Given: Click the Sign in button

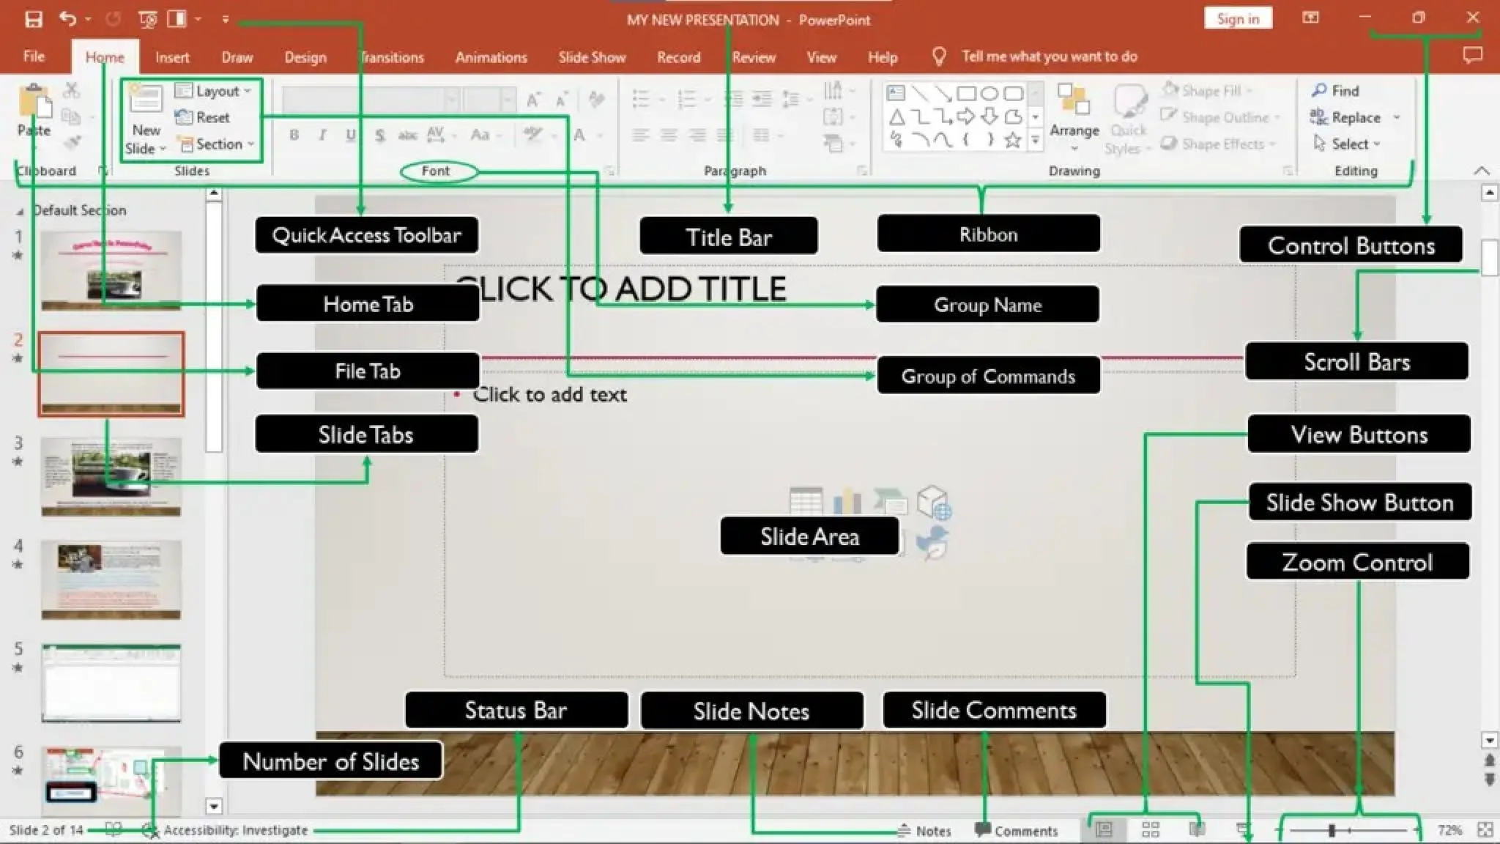Looking at the screenshot, I should click(x=1237, y=19).
